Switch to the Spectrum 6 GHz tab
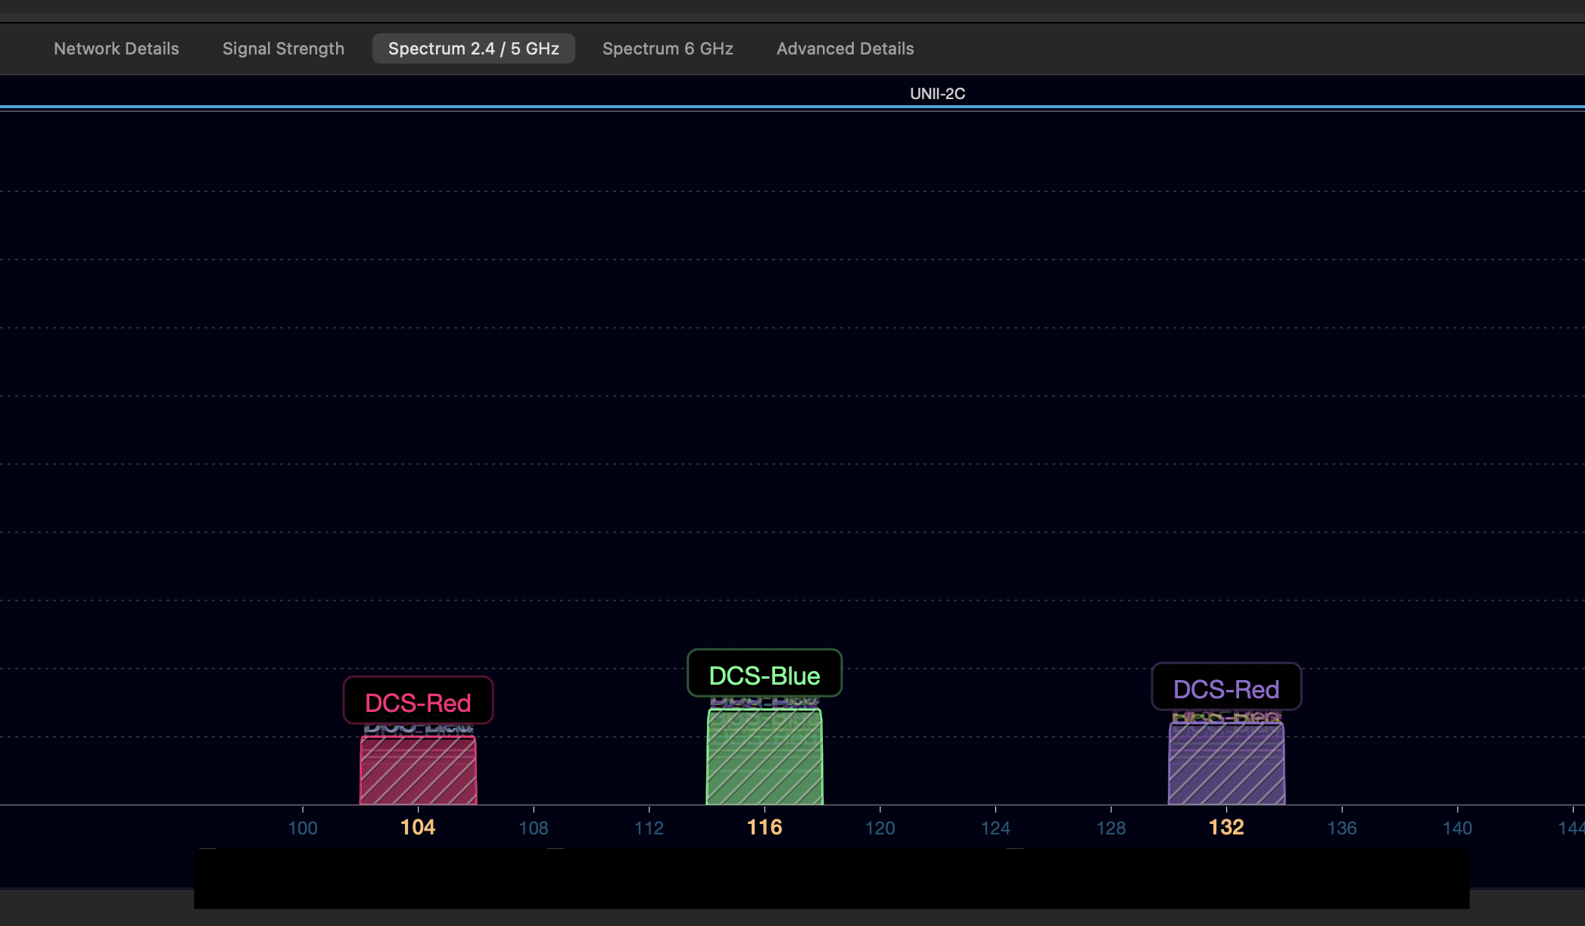 668,48
